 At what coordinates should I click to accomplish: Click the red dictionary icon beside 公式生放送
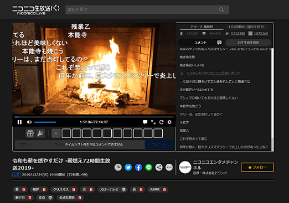[80, 197]
